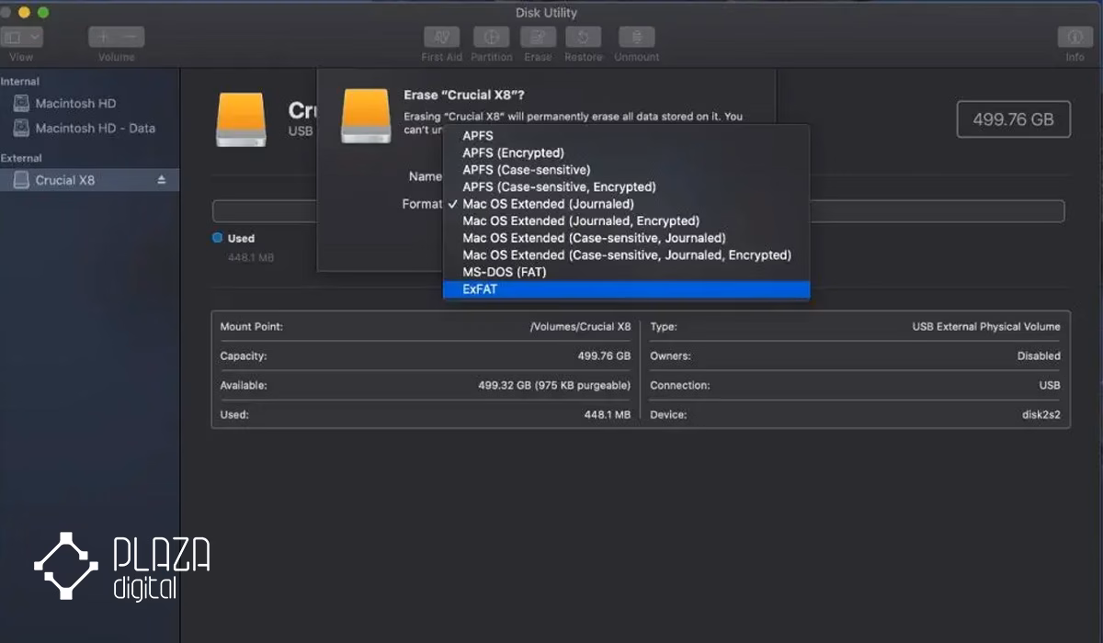
Task: Click the large Crucial drive icon in main pane
Action: (242, 119)
